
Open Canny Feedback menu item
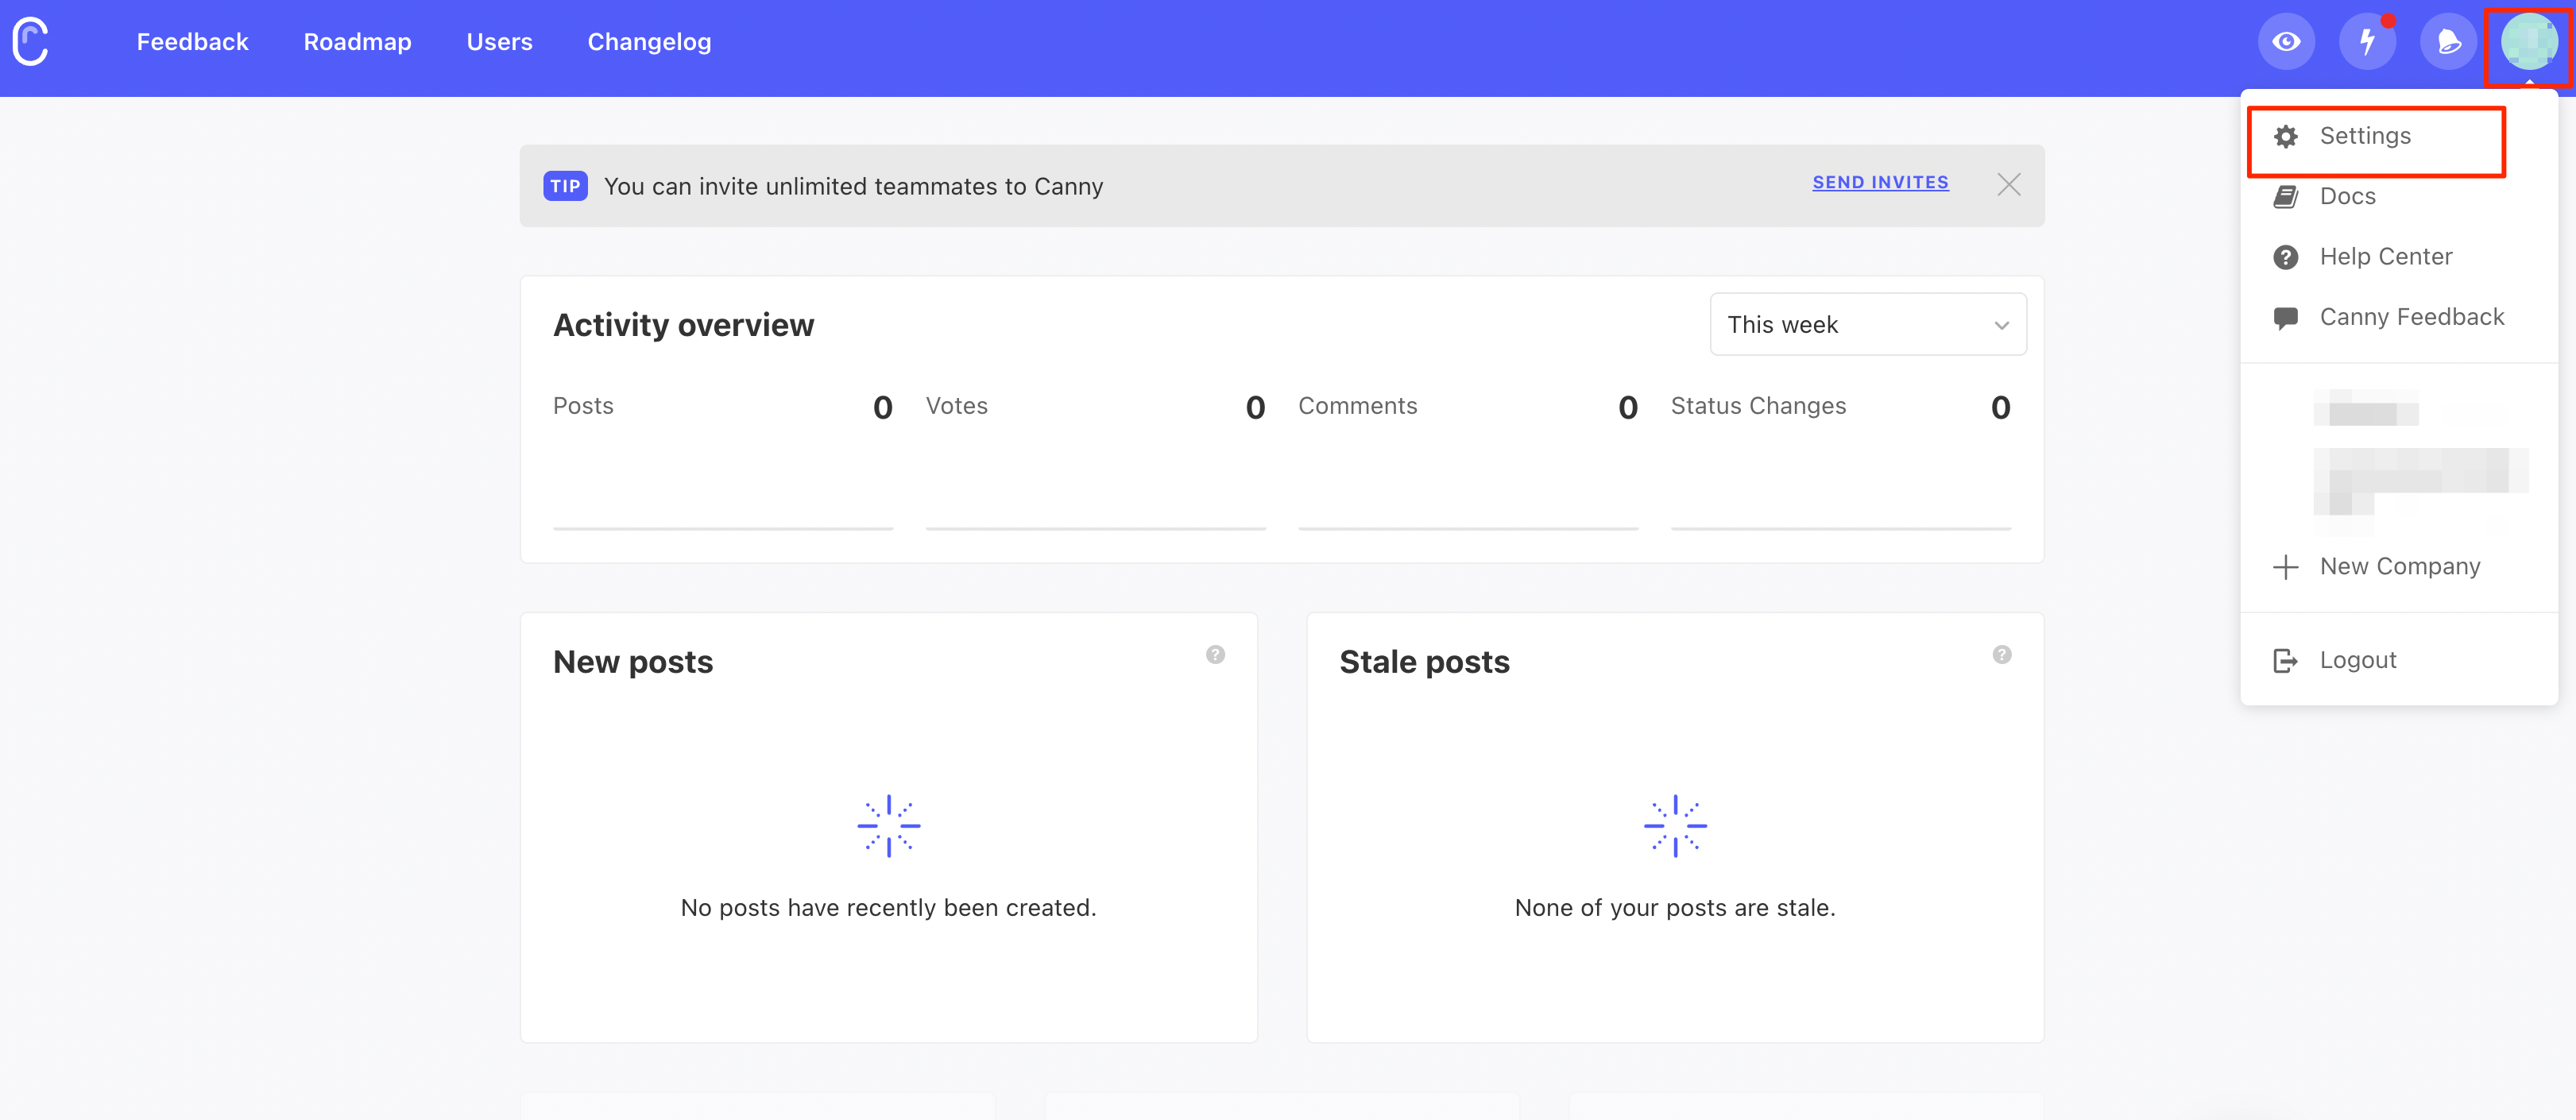click(2411, 317)
